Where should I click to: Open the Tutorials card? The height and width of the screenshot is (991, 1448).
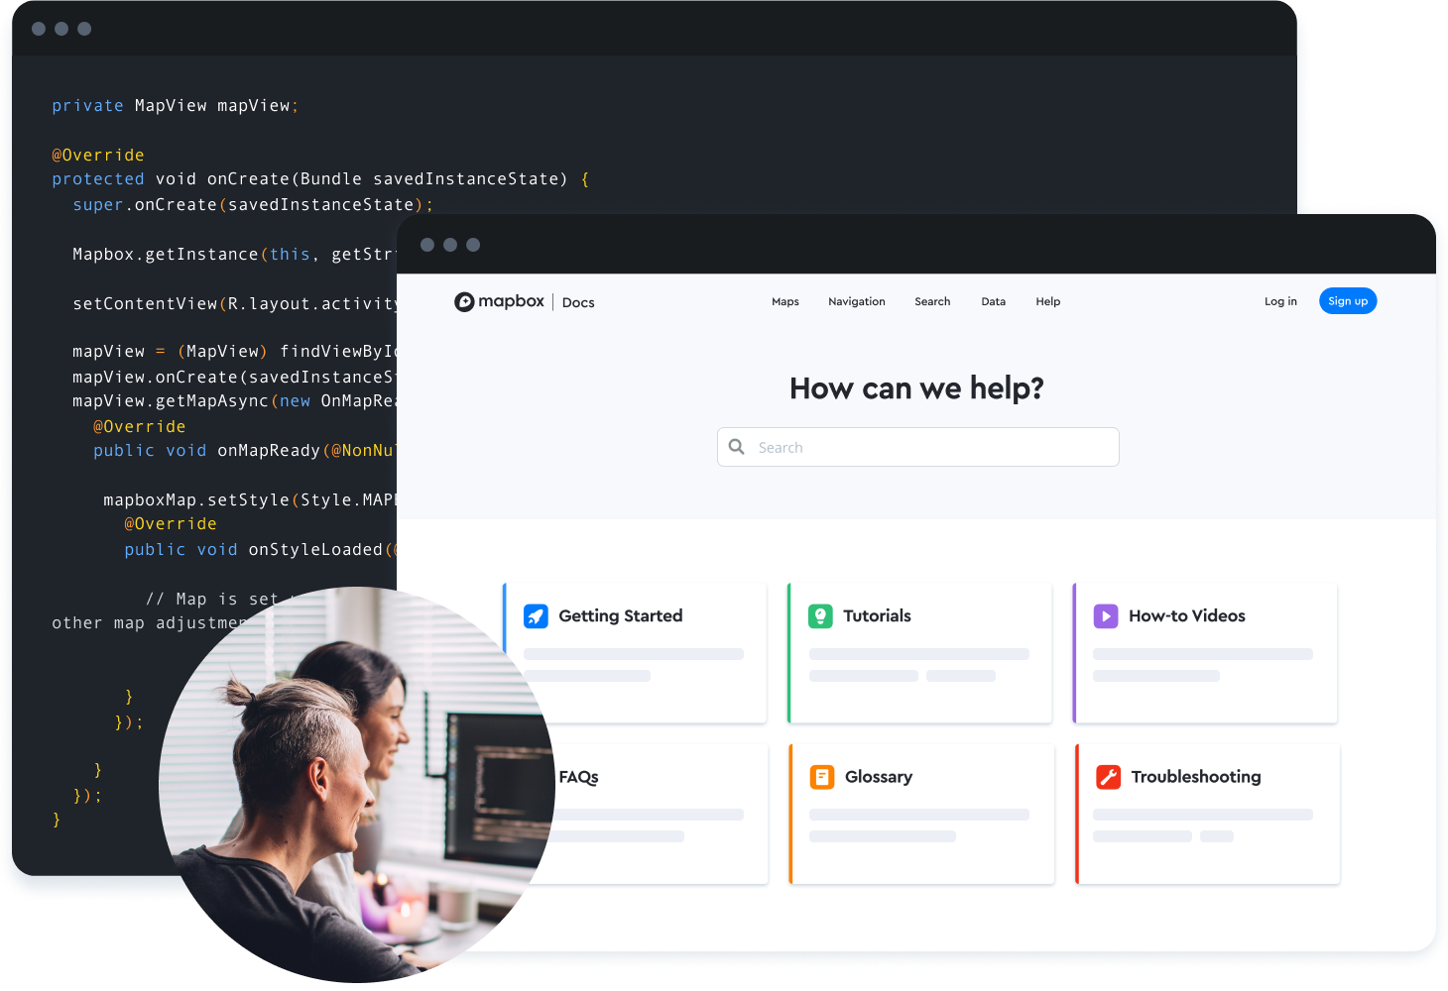(919, 653)
